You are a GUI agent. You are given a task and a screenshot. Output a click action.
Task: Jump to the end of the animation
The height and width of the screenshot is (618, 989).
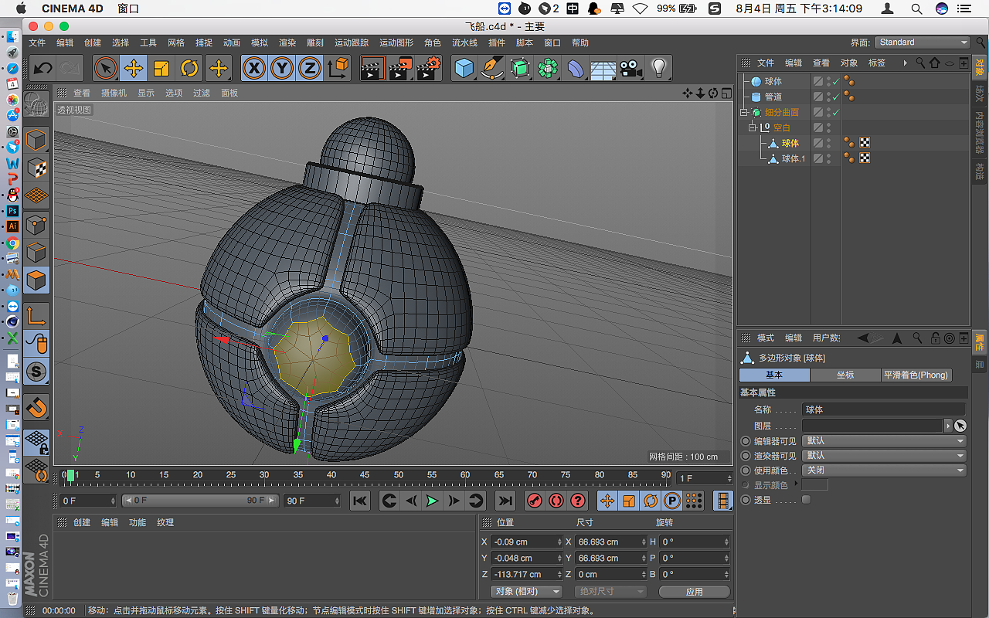click(x=505, y=501)
